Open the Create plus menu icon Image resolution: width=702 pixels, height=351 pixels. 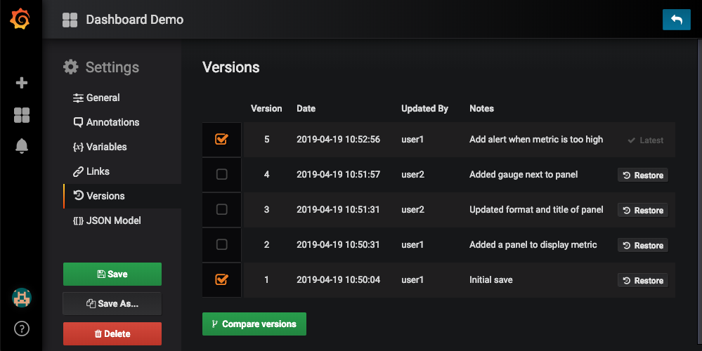[21, 83]
